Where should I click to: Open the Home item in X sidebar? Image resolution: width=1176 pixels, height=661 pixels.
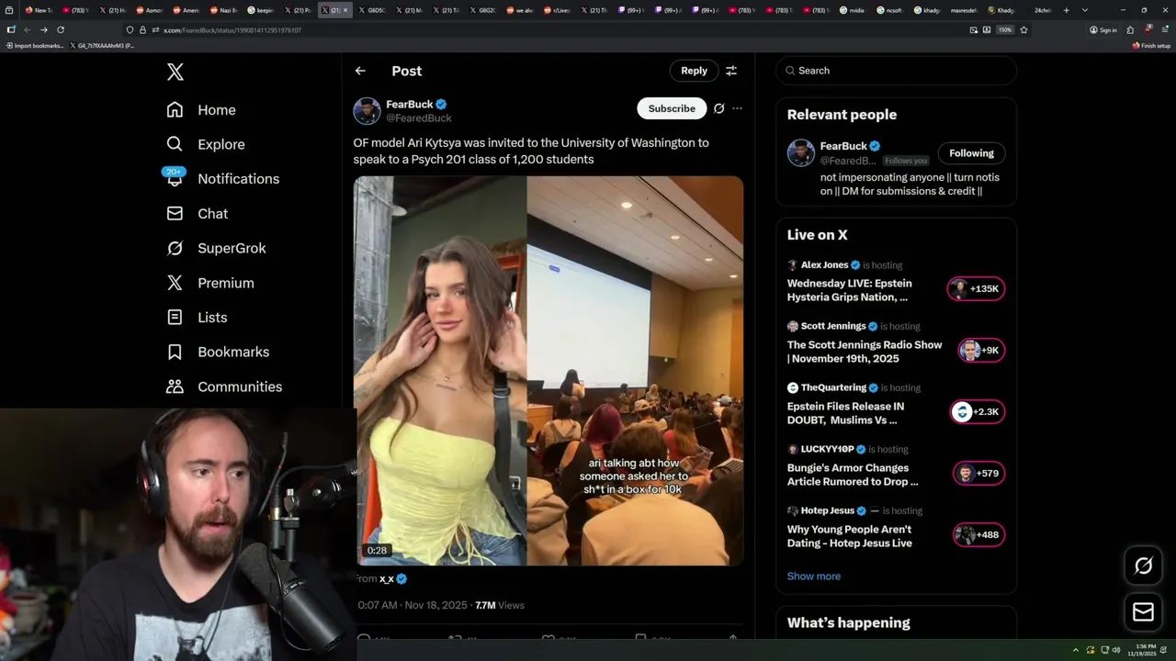click(201, 110)
